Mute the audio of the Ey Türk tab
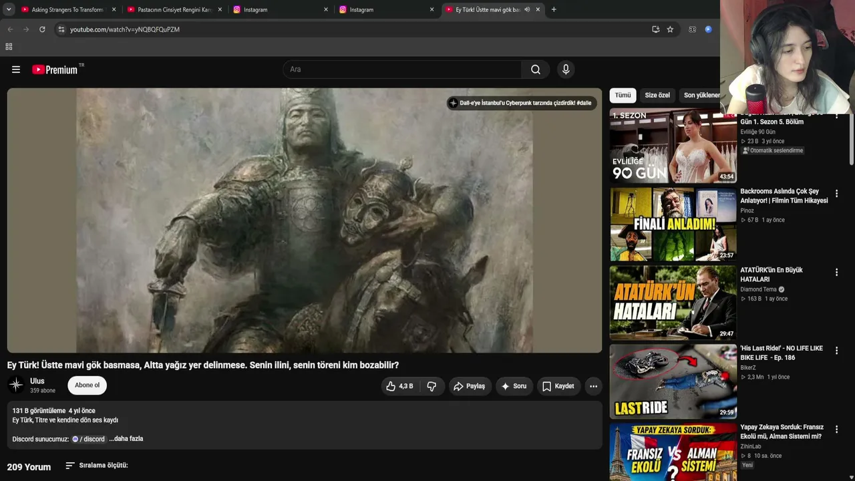This screenshot has width=855, height=481. point(527,9)
